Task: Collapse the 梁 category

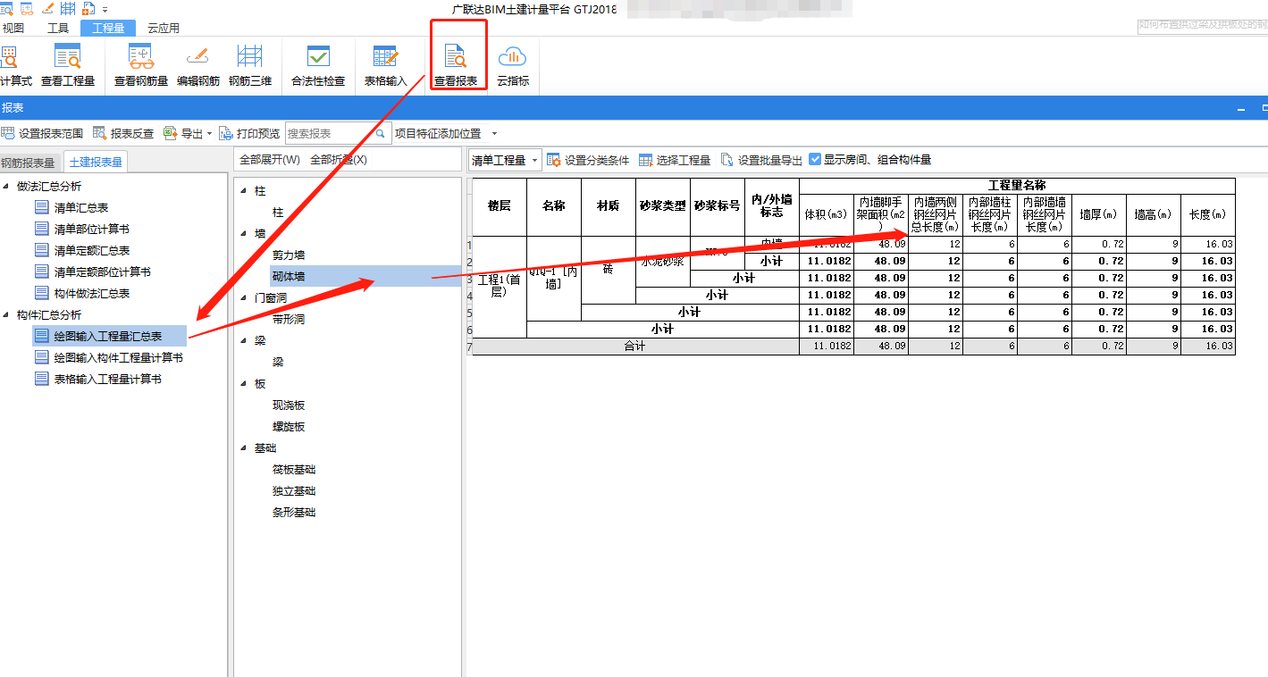Action: pos(243,340)
